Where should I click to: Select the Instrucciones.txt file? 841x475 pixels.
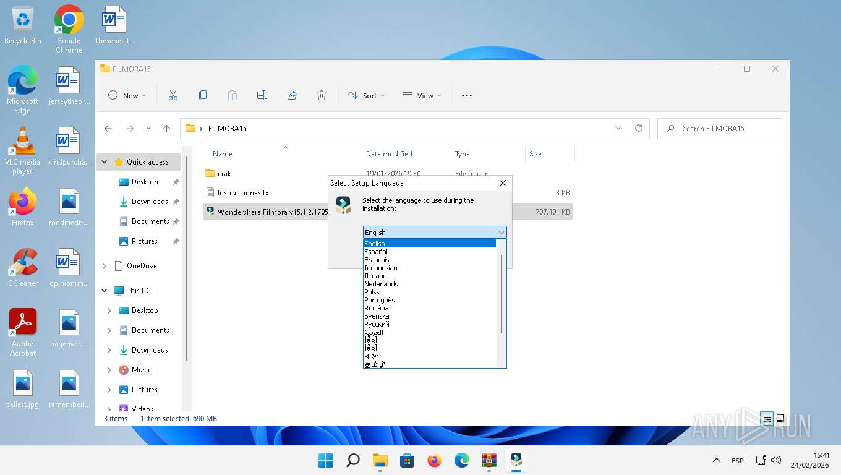pyautogui.click(x=244, y=193)
